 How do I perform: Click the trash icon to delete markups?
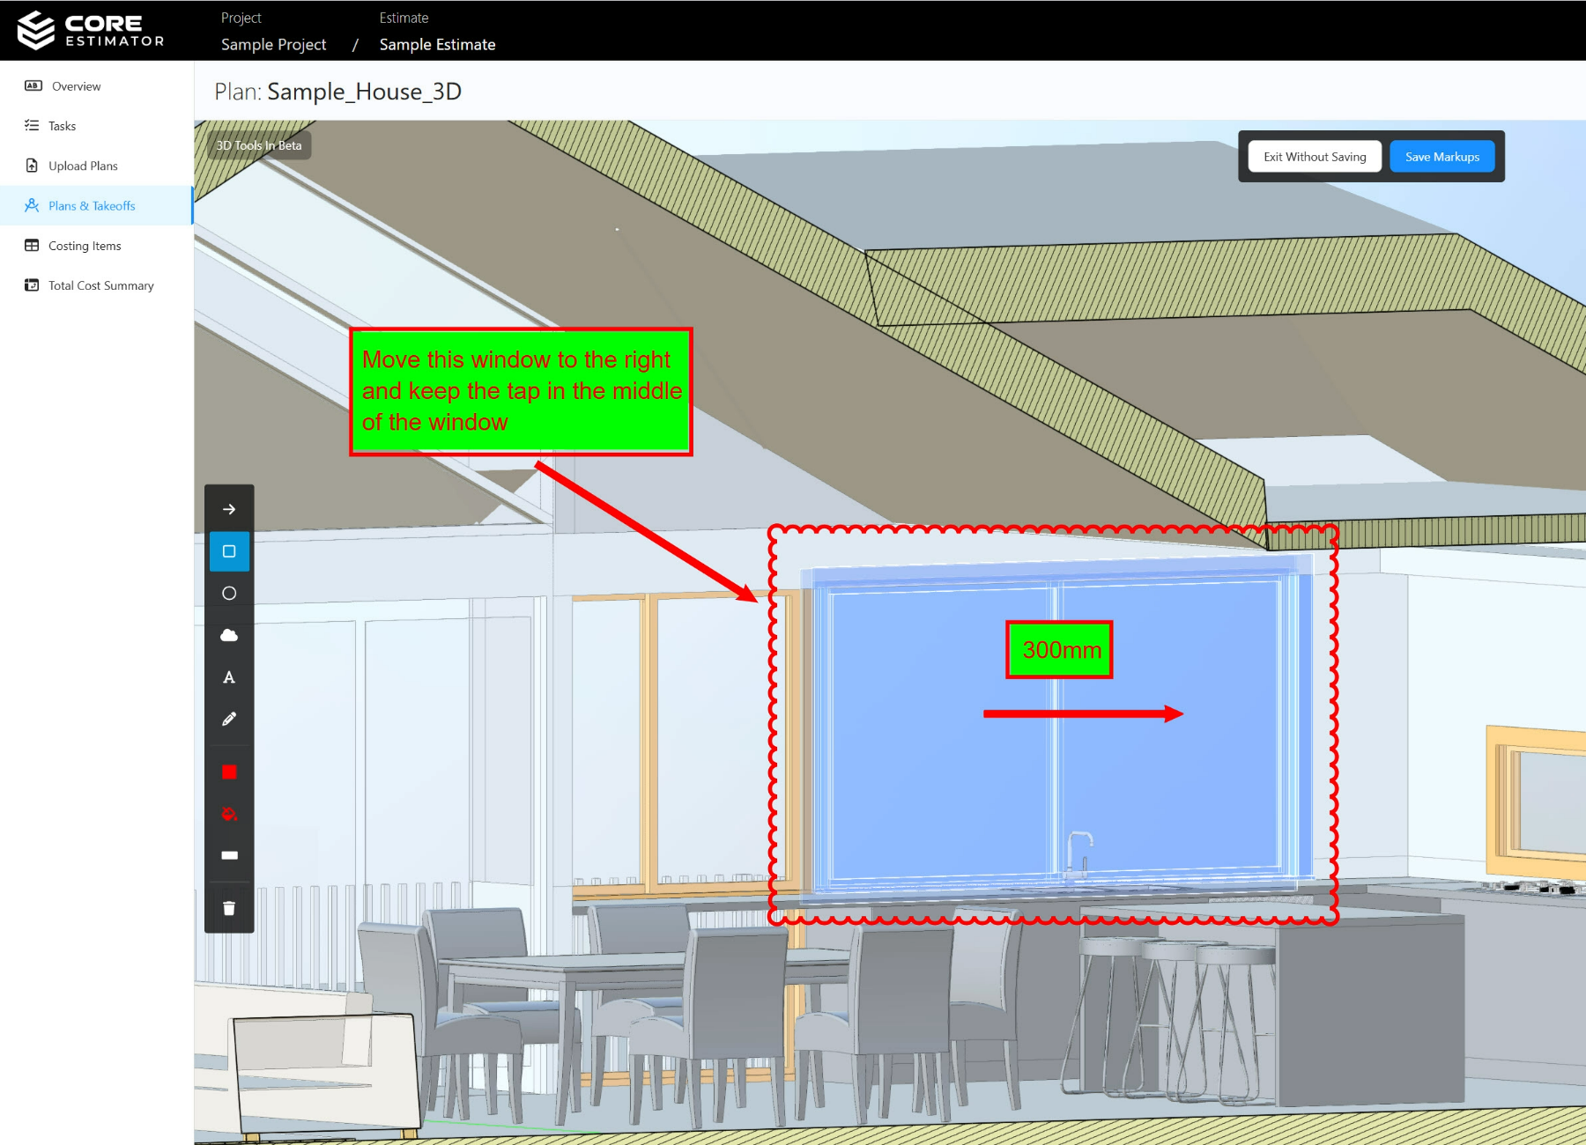(229, 907)
